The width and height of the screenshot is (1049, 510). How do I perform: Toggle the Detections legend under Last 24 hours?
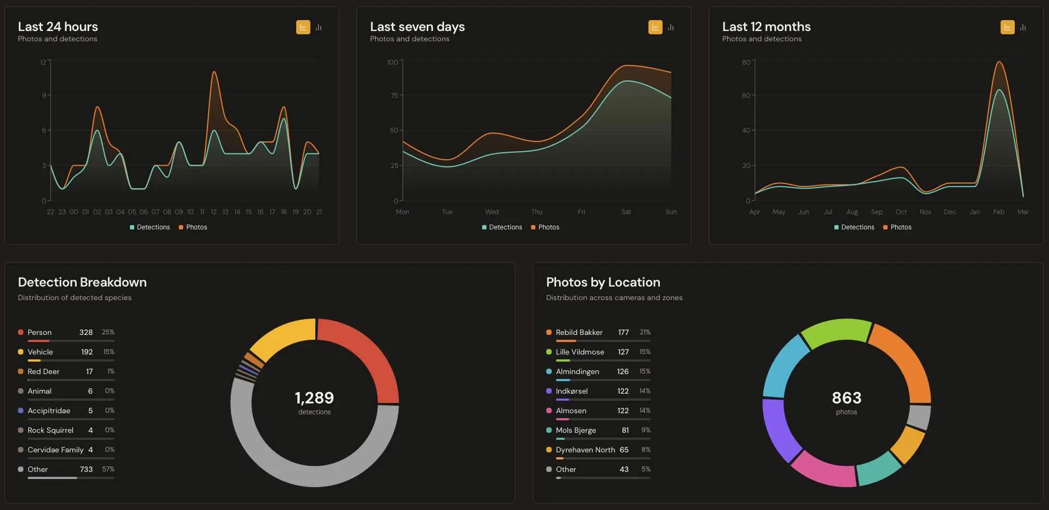(x=150, y=227)
